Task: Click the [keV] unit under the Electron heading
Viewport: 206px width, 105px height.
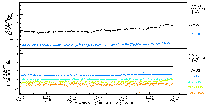Action: [x=196, y=12]
